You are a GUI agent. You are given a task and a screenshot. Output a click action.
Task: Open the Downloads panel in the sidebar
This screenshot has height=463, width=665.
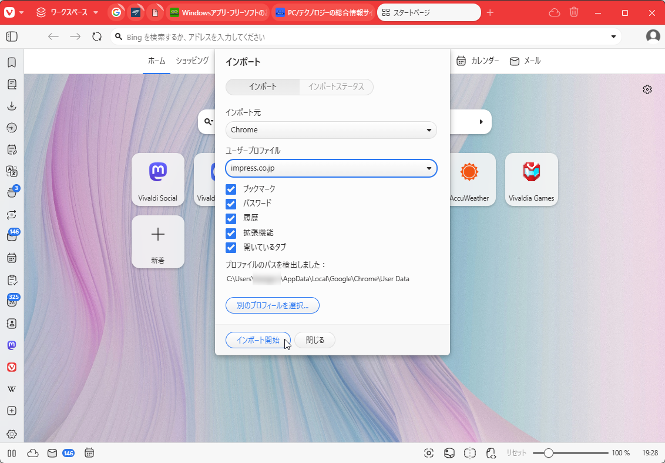coord(12,106)
